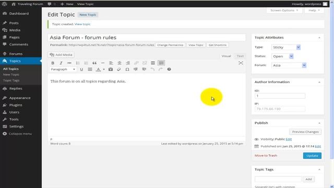
Task: Toggle the toolbar kitchen sink
Action: (161, 63)
